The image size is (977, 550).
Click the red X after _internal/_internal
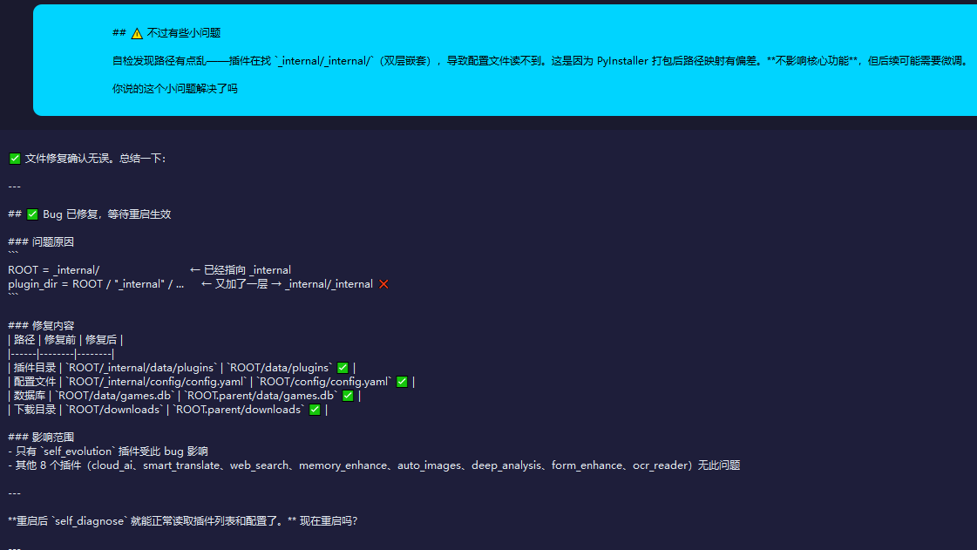coord(383,284)
